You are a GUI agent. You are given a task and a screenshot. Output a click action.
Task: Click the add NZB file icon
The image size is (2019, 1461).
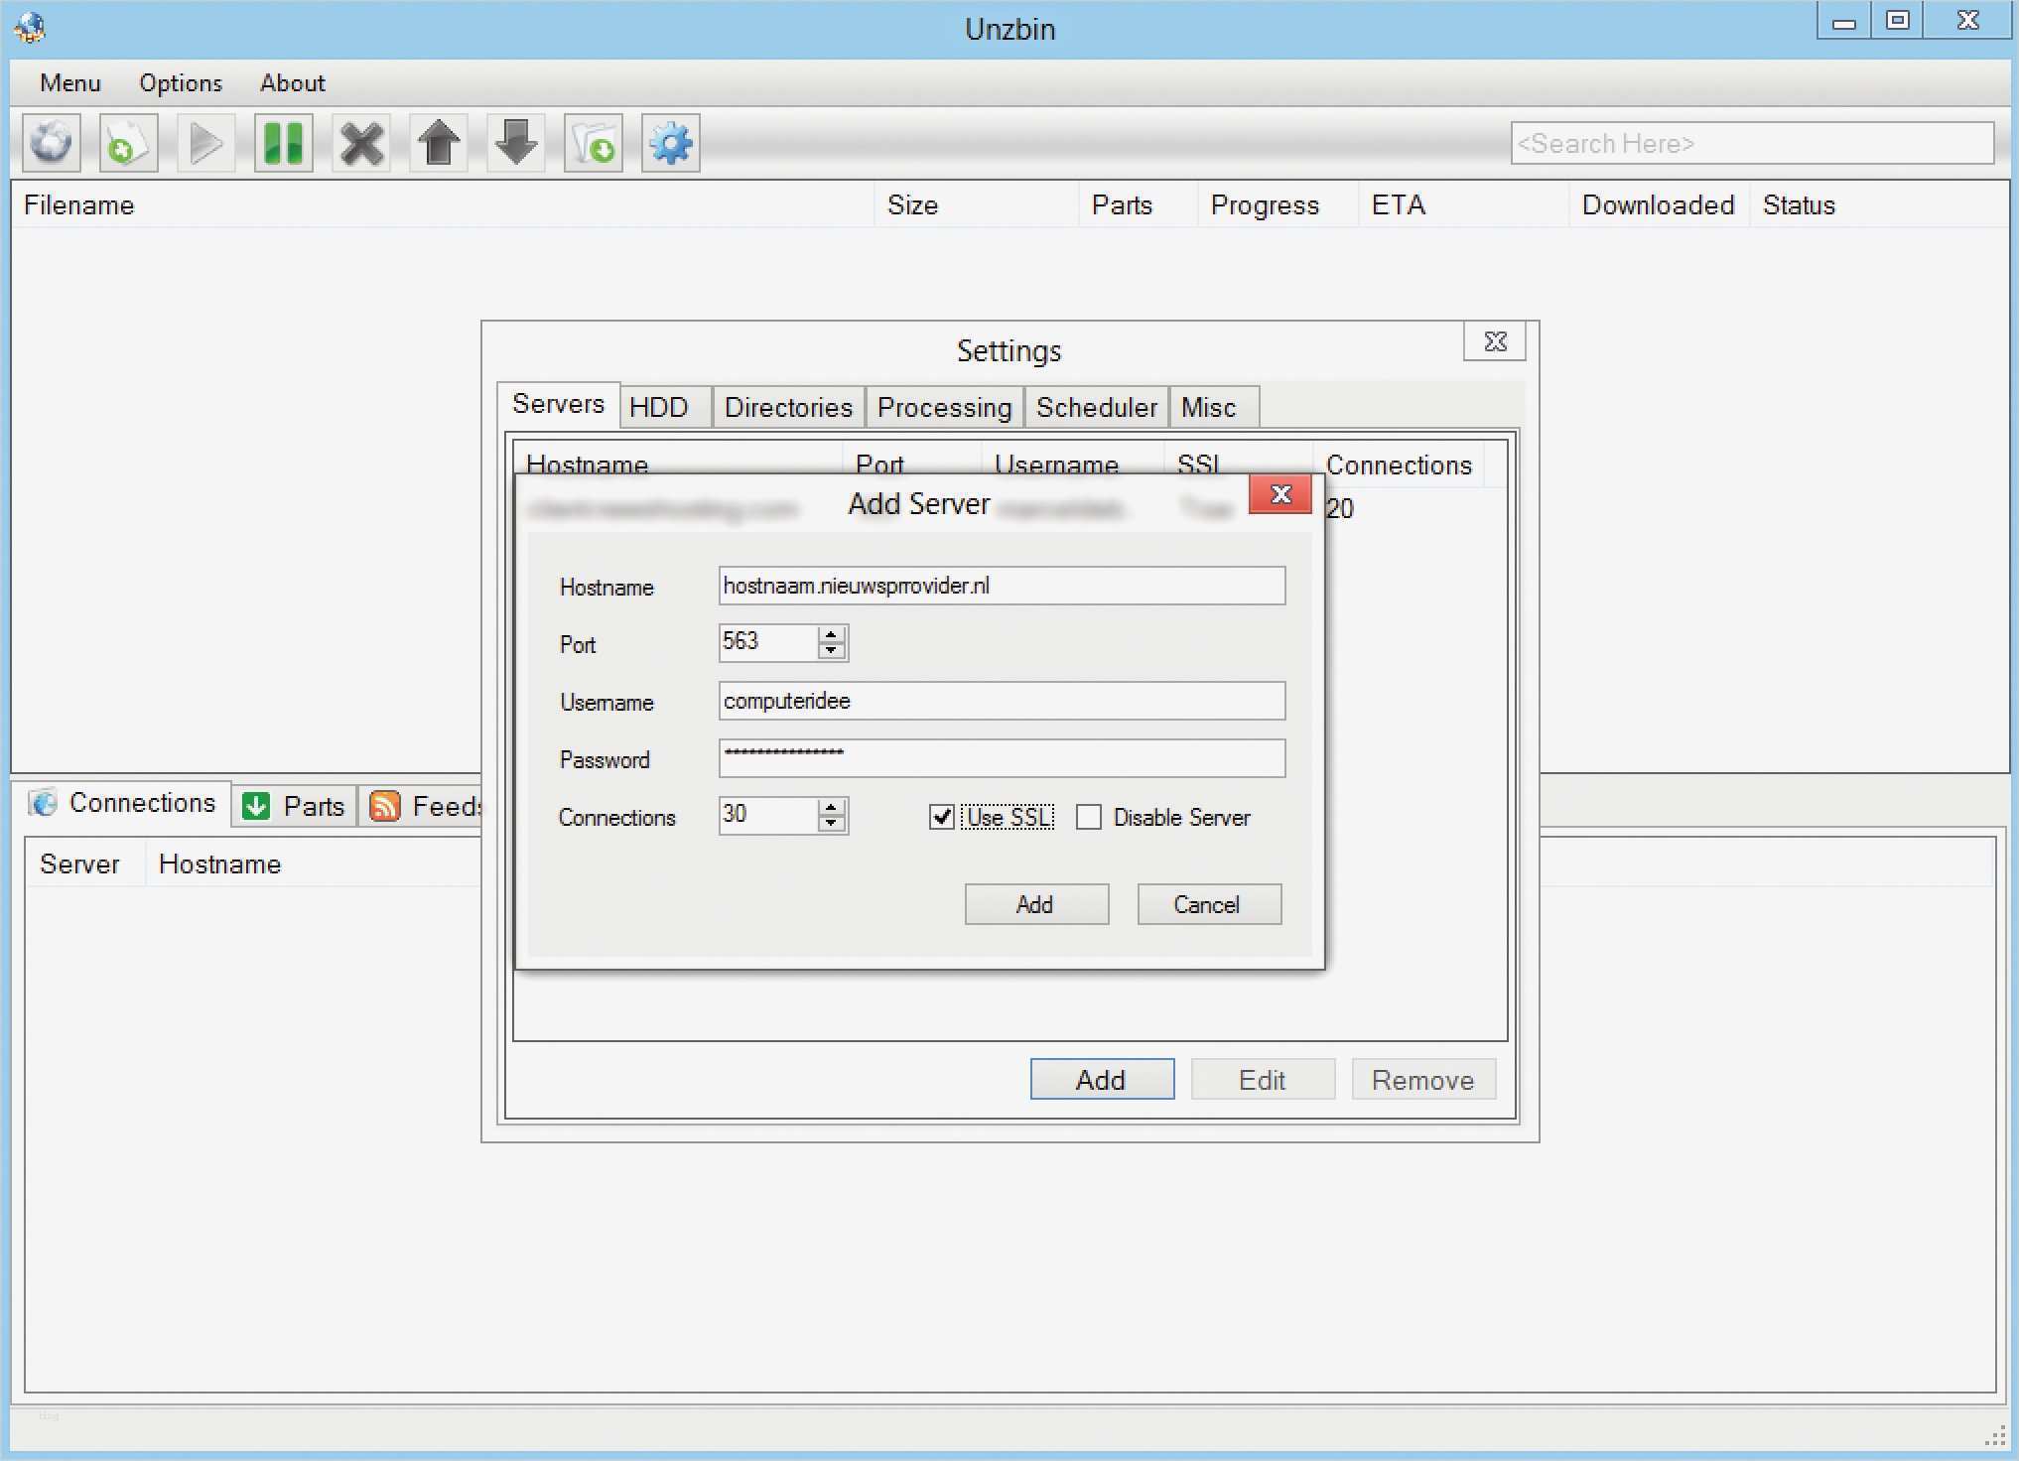[x=128, y=144]
